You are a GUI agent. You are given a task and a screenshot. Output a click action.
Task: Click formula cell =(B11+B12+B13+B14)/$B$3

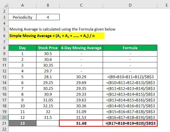click(x=130, y=88)
